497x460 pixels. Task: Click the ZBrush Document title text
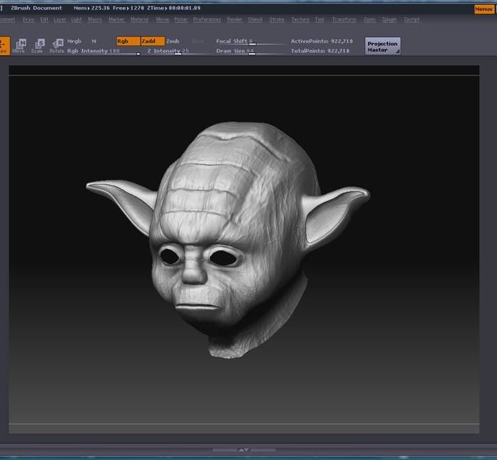tap(36, 8)
